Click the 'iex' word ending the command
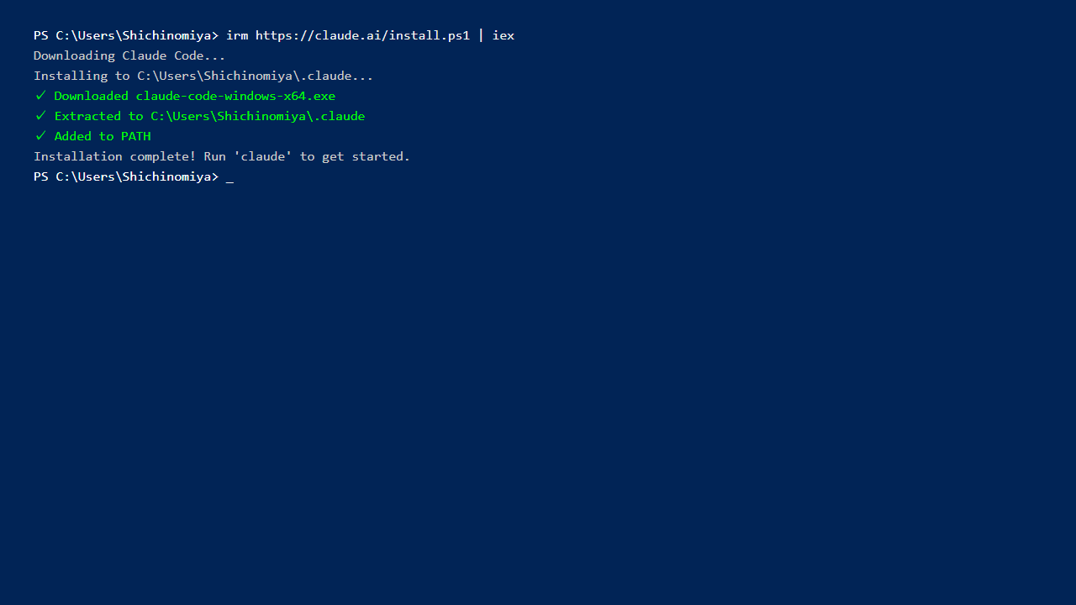This screenshot has height=605, width=1076. point(503,35)
